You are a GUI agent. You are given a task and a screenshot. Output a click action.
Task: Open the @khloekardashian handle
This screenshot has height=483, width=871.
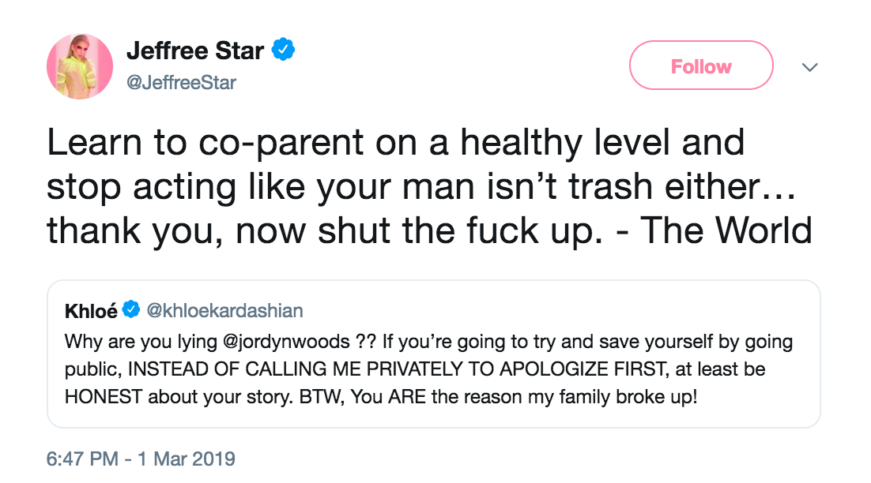(225, 311)
